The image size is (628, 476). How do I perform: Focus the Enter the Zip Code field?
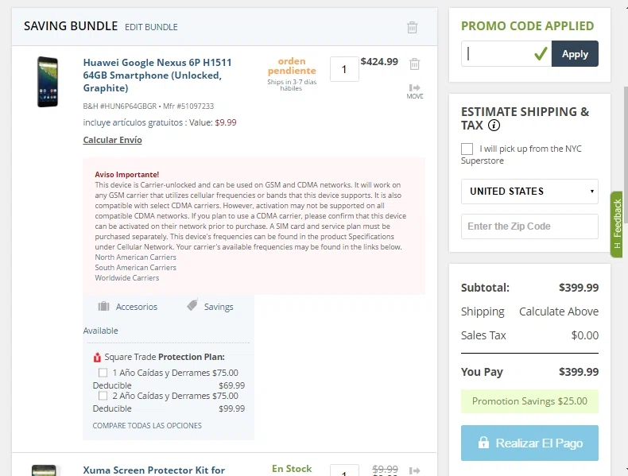[529, 226]
